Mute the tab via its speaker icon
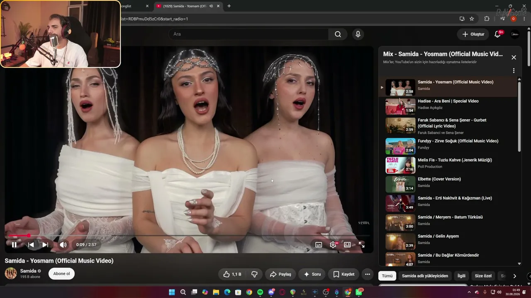Image resolution: width=531 pixels, height=298 pixels. 211,6
